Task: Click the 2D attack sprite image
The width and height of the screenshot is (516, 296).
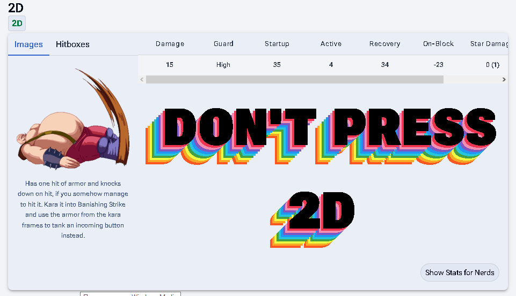Action: tap(74, 119)
